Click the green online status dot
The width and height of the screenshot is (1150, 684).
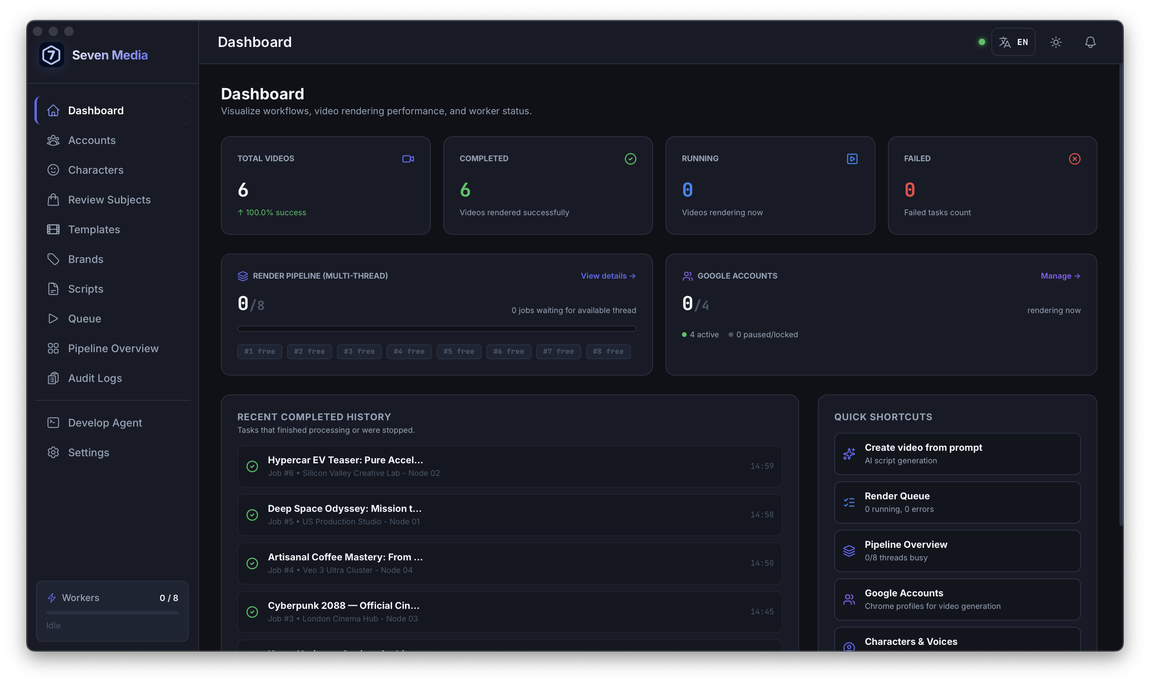click(x=982, y=42)
